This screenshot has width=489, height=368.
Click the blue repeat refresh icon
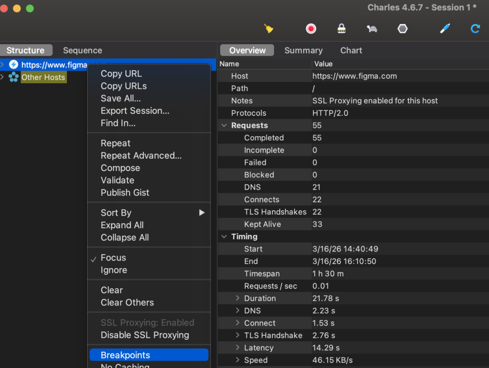[475, 29]
